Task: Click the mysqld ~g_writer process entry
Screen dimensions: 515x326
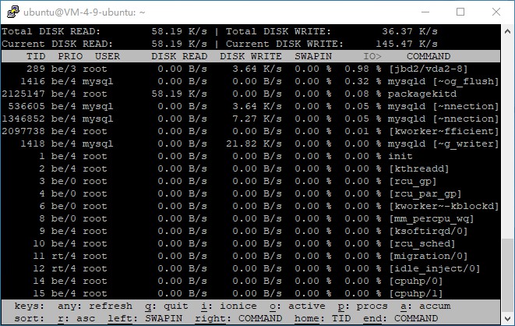Action: 443,144
